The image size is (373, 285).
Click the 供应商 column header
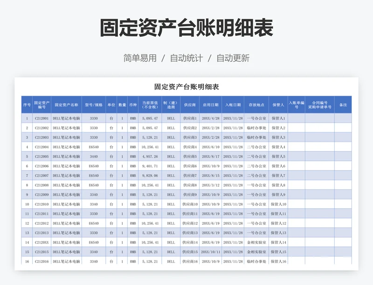[x=190, y=105]
